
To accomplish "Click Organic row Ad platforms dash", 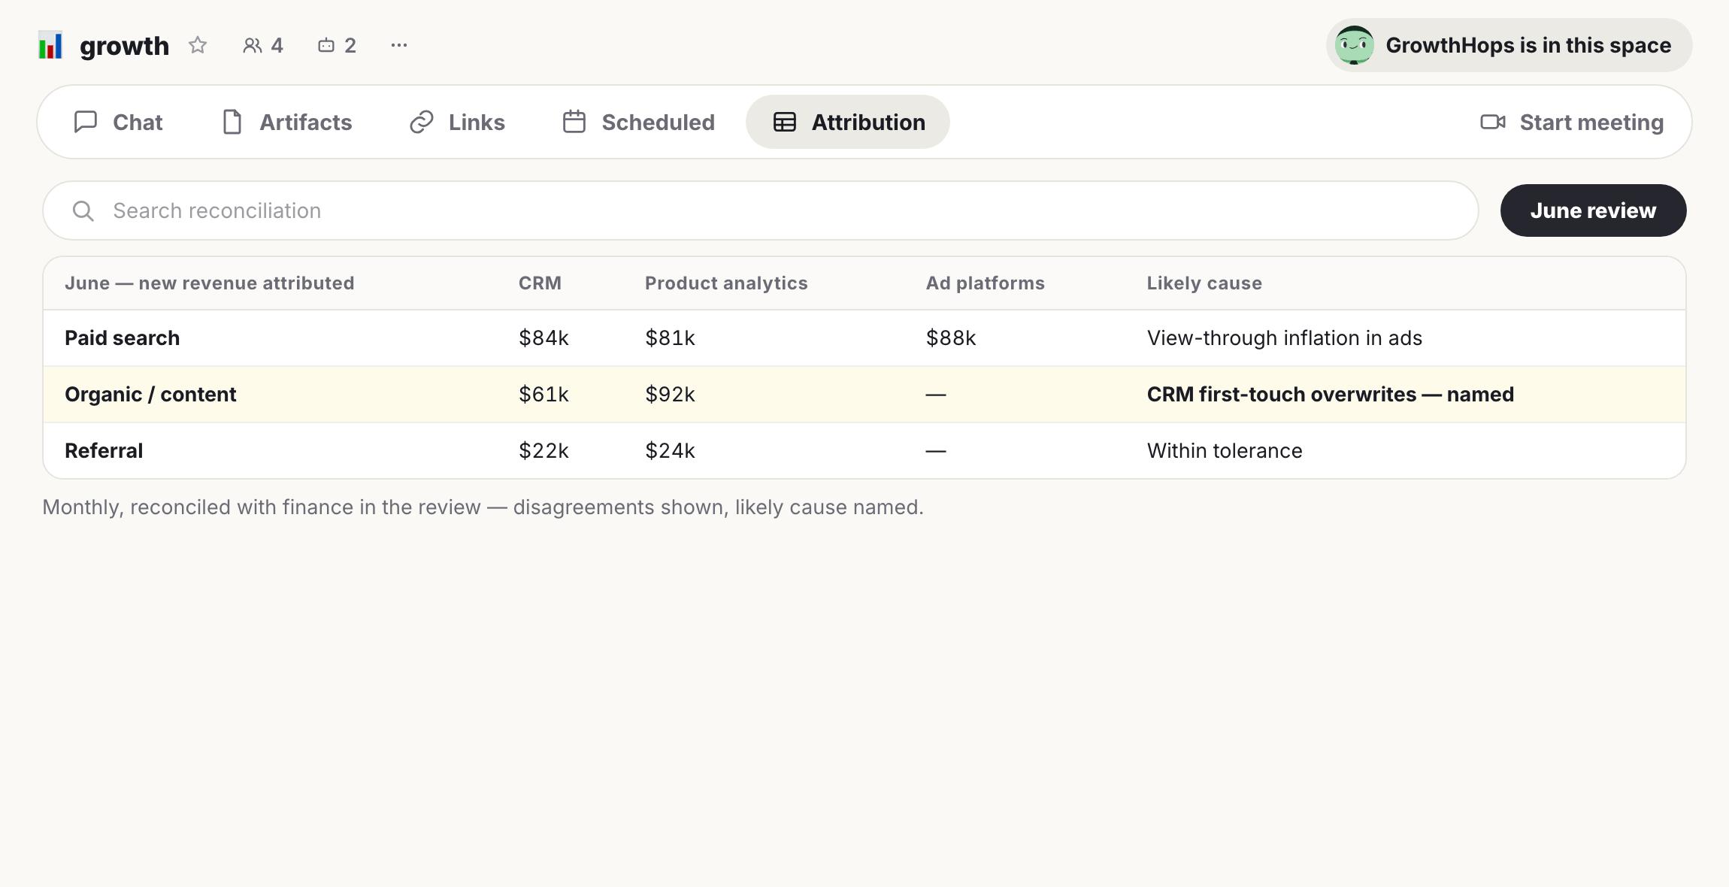I will (x=936, y=395).
